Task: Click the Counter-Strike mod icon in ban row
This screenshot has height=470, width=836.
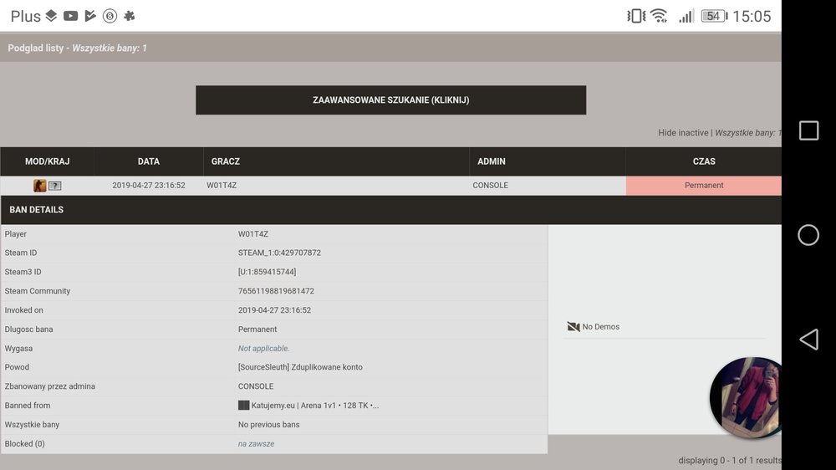Action: pos(40,186)
